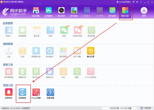The image size is (154, 110).
Task: Open 短信管理 SMS management
Action: 22,32
